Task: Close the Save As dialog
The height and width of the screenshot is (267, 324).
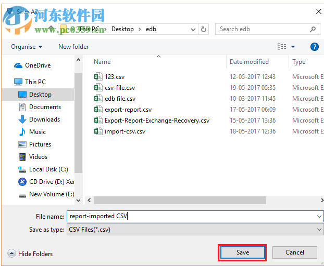Action: coord(319,11)
